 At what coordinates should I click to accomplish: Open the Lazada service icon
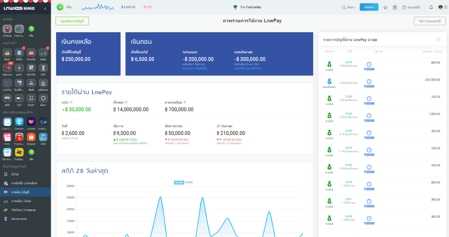click(31, 122)
